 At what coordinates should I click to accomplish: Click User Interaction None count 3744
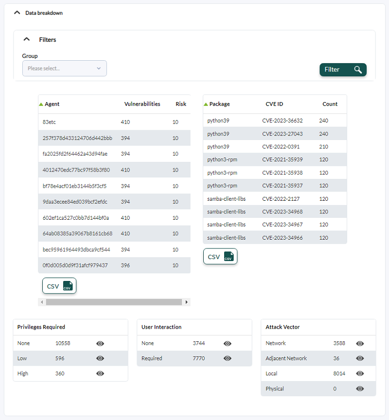[199, 343]
